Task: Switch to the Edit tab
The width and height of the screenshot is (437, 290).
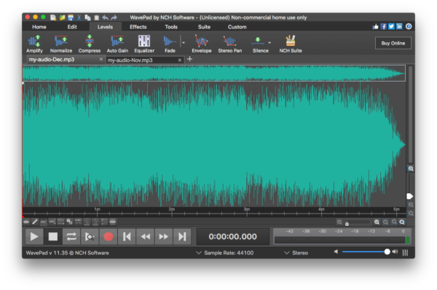Action: [72, 27]
